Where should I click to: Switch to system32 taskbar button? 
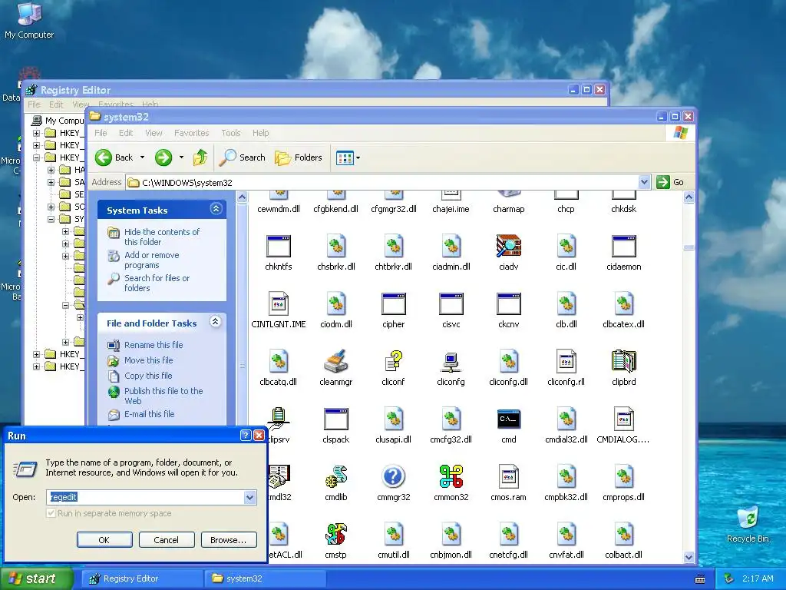[x=265, y=578]
